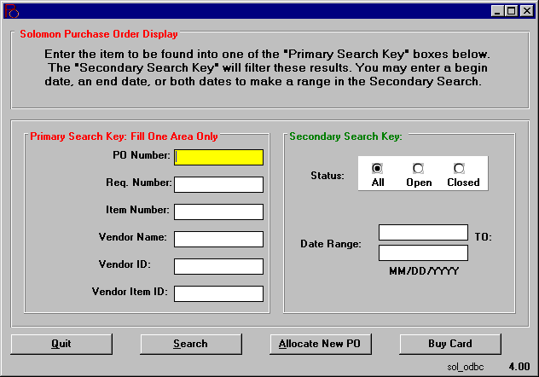Click the Date Range begin date field

point(423,233)
